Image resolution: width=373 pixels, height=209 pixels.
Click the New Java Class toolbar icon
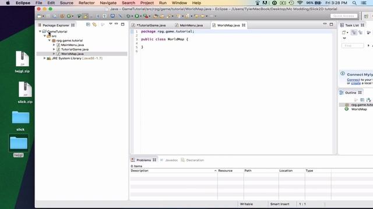click(69, 16)
